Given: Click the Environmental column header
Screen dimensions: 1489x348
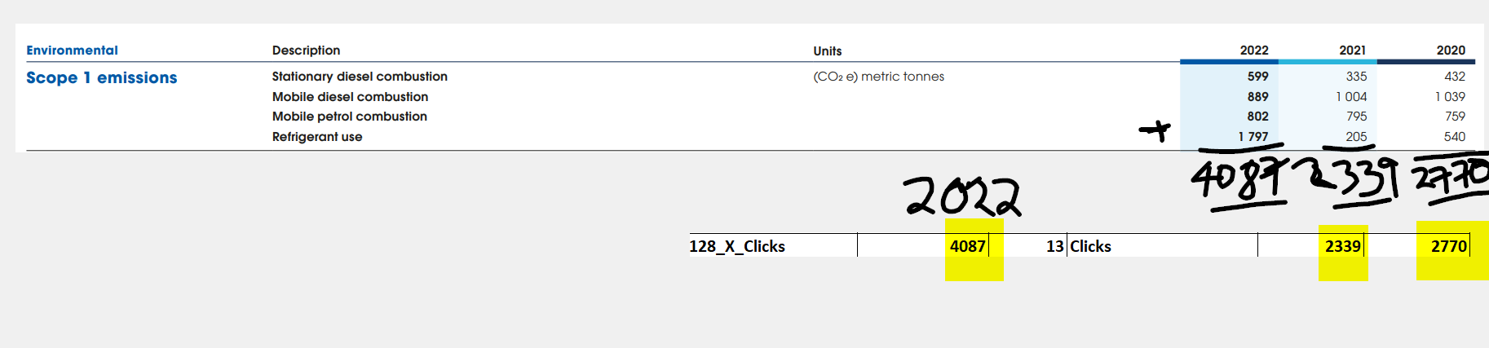Looking at the screenshot, I should 72,51.
